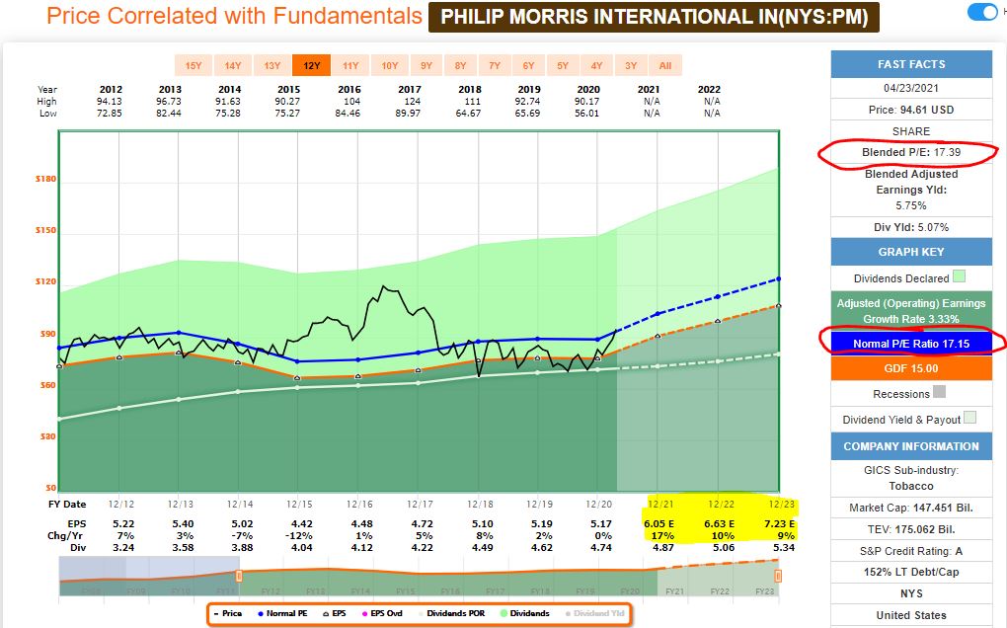Check the Dividends Declared green box
Screen dimensions: 1007x628
(959, 276)
